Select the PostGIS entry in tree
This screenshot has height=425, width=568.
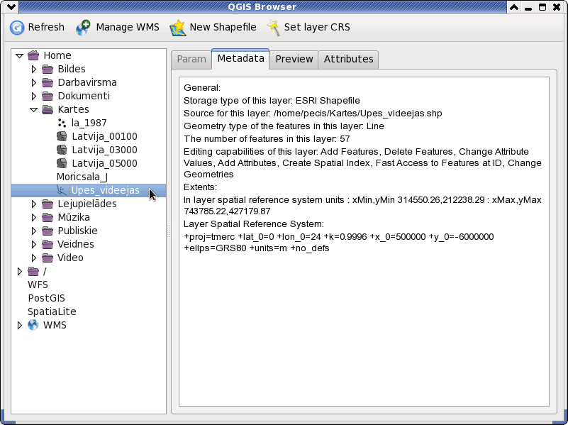pyautogui.click(x=46, y=298)
